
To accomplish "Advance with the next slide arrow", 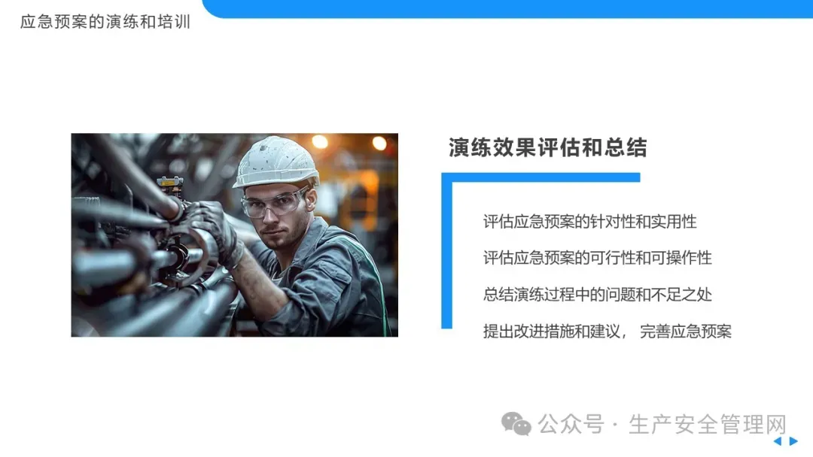I will point(793,441).
